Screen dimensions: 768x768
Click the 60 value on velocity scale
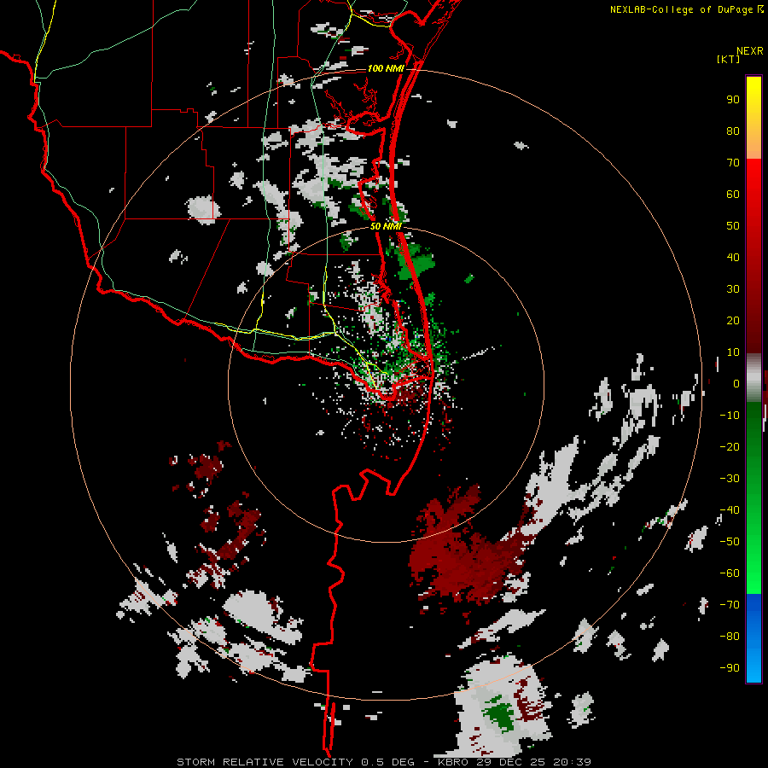pos(733,195)
